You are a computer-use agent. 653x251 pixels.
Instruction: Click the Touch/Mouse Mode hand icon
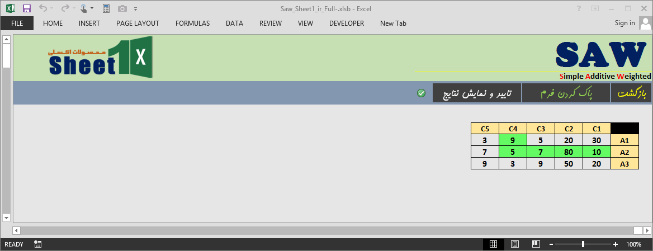[83, 8]
